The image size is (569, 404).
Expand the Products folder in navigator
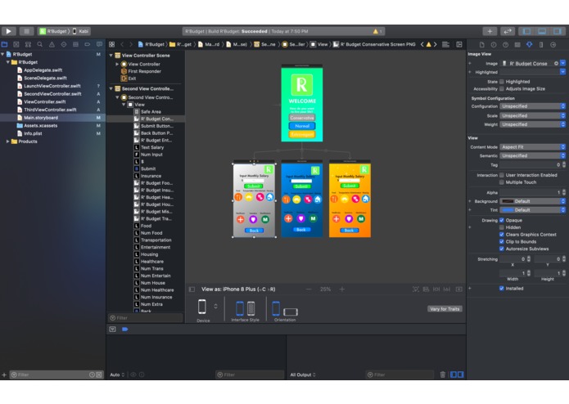click(x=7, y=141)
